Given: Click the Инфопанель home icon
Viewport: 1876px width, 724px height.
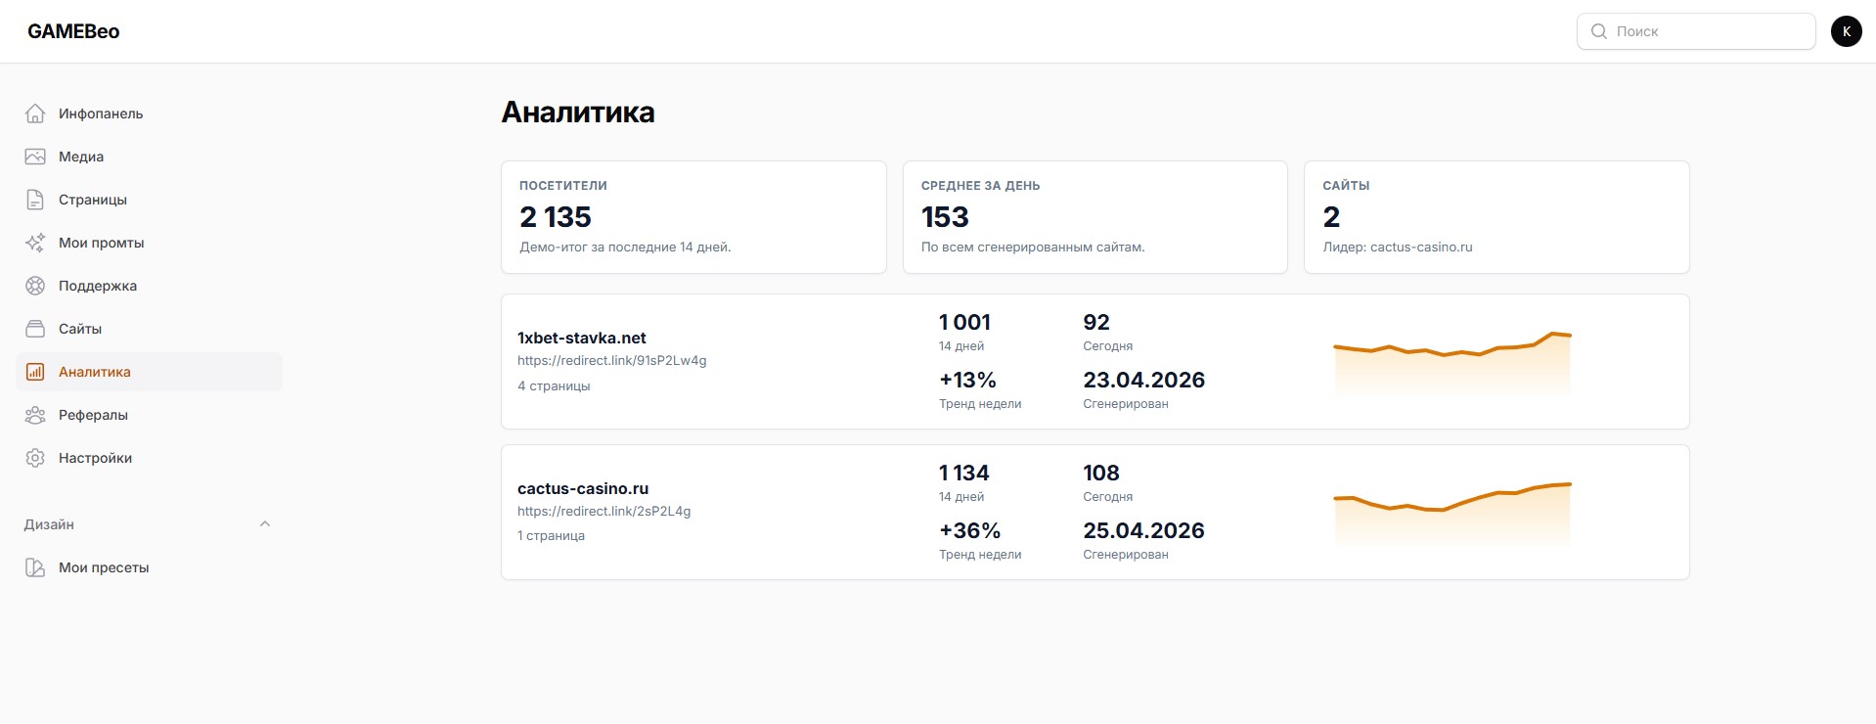Looking at the screenshot, I should click(35, 113).
